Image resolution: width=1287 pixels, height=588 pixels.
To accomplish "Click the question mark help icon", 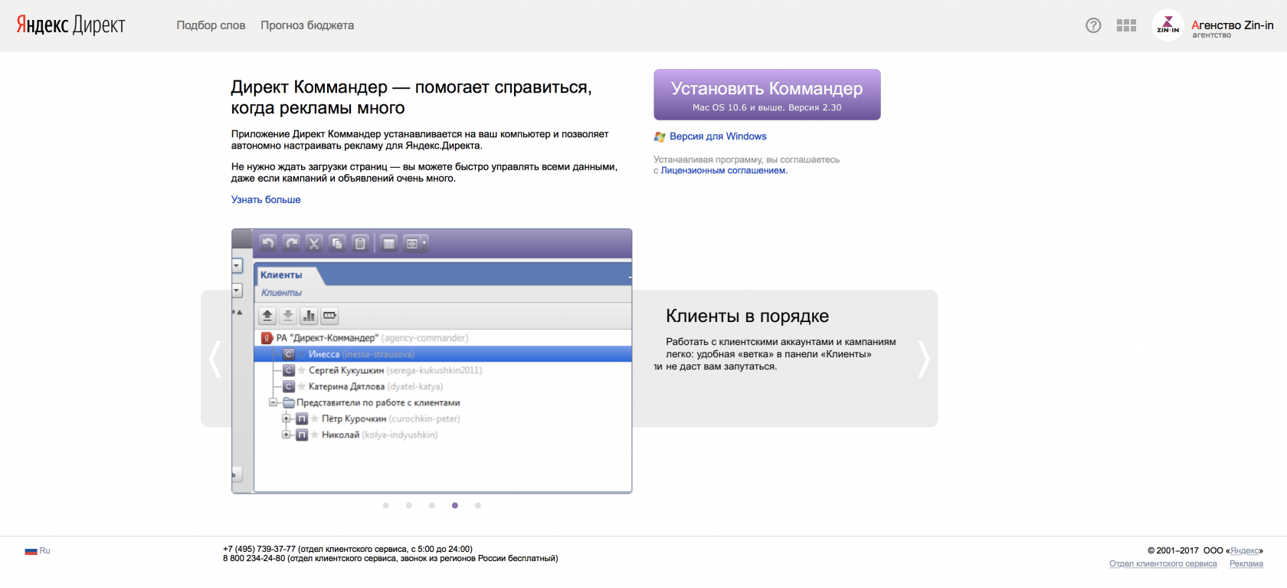I will click(1093, 25).
